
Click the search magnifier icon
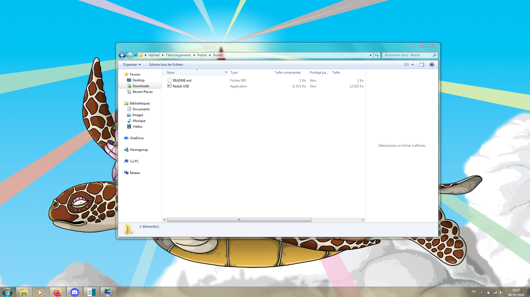[434, 55]
